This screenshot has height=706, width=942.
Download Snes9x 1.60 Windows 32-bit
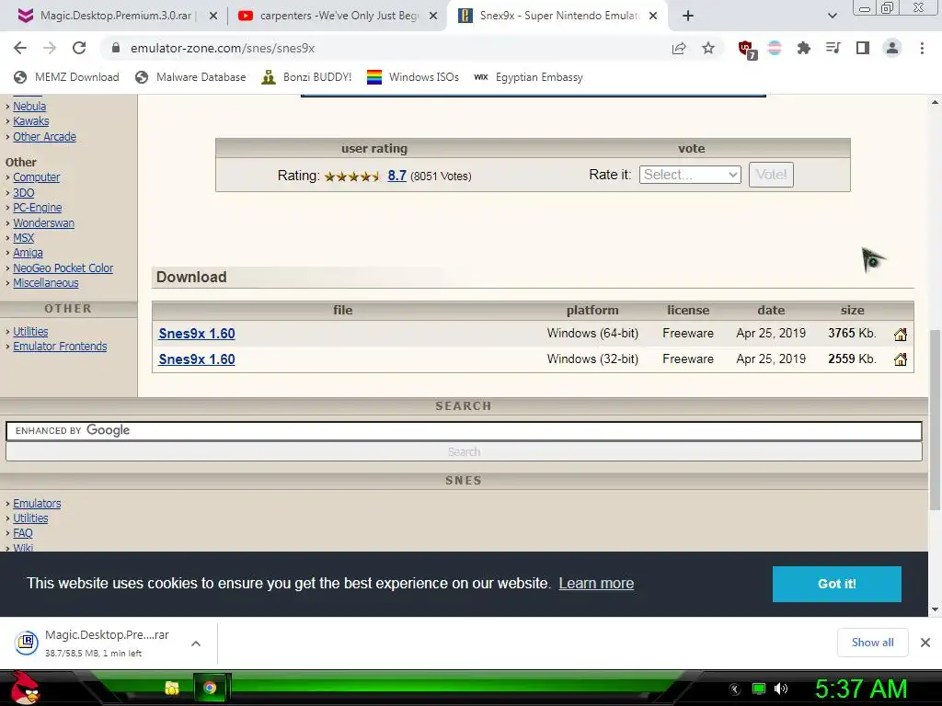point(197,359)
